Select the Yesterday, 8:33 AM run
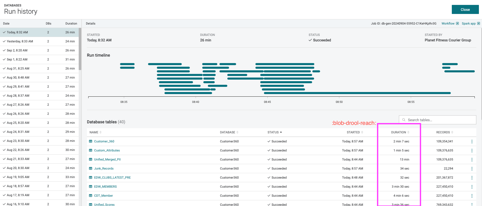The height and width of the screenshot is (206, 482). click(x=39, y=41)
